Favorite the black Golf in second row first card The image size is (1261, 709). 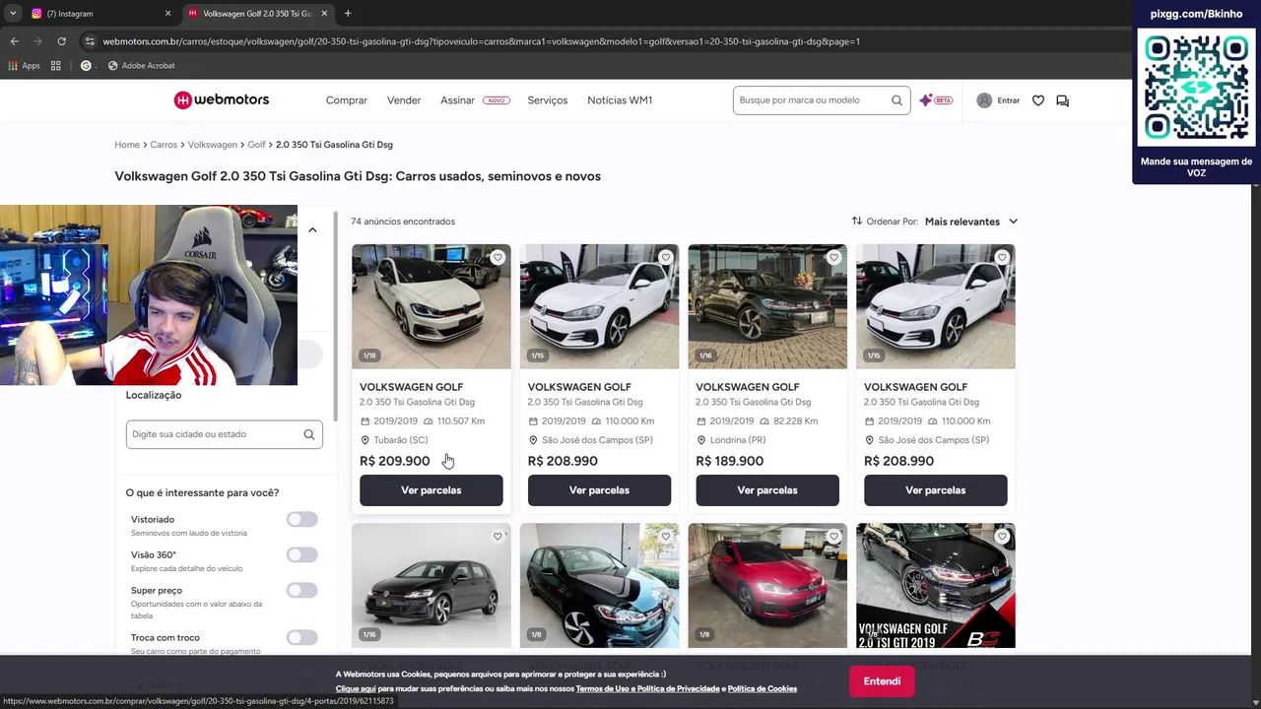[x=498, y=536]
